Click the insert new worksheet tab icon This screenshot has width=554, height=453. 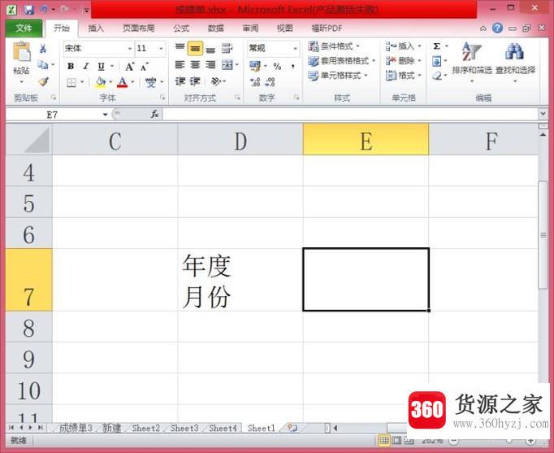(x=292, y=428)
